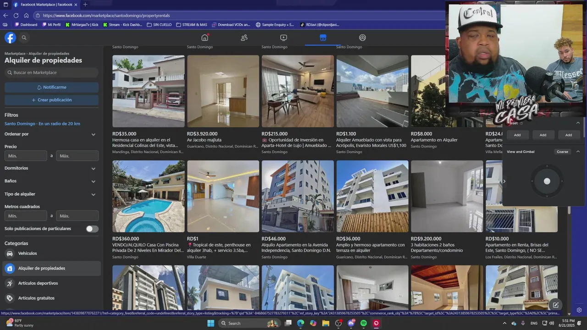Image resolution: width=587 pixels, height=330 pixels.
Task: Open Discord from the taskbar
Action: pyautogui.click(x=351, y=323)
